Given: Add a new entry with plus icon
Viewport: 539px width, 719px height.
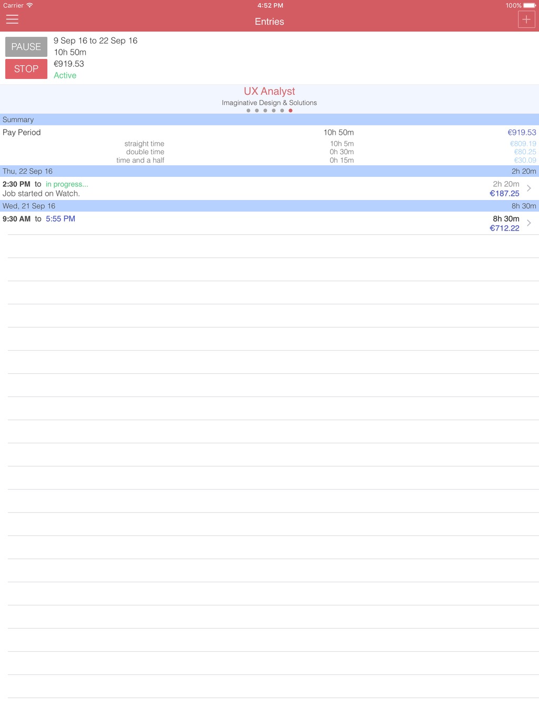Looking at the screenshot, I should (526, 19).
